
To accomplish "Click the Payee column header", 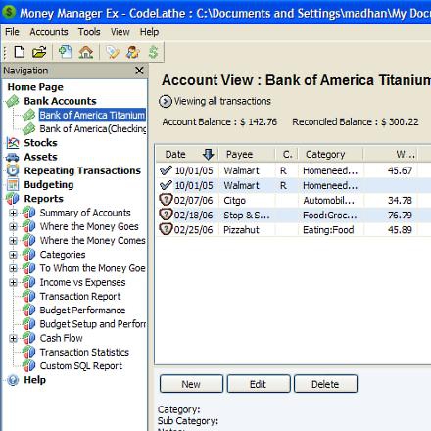I will click(x=247, y=154).
